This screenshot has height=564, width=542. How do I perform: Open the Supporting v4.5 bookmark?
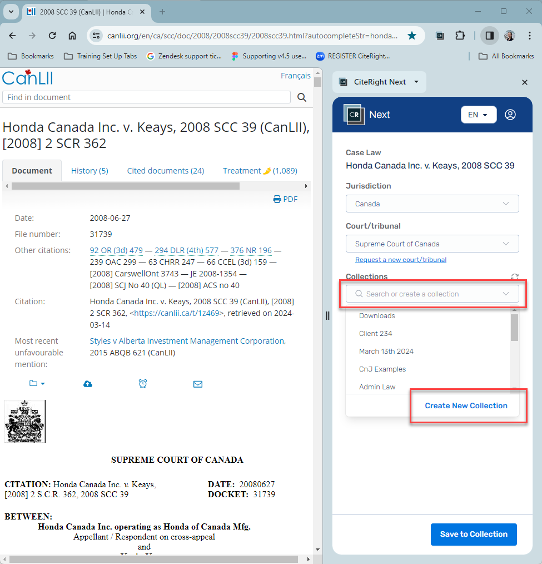click(269, 56)
